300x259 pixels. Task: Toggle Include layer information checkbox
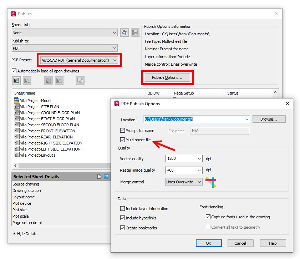(x=122, y=208)
